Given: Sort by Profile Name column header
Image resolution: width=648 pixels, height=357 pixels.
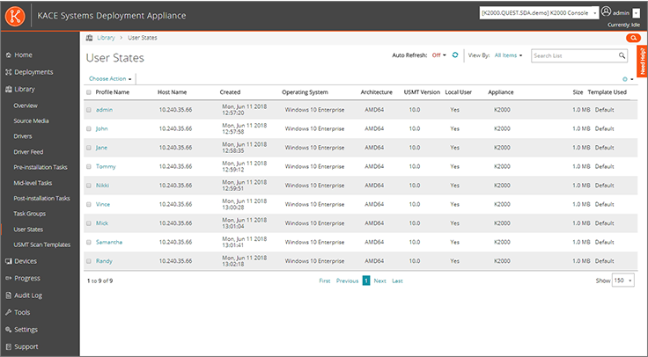Looking at the screenshot, I should click(x=113, y=92).
